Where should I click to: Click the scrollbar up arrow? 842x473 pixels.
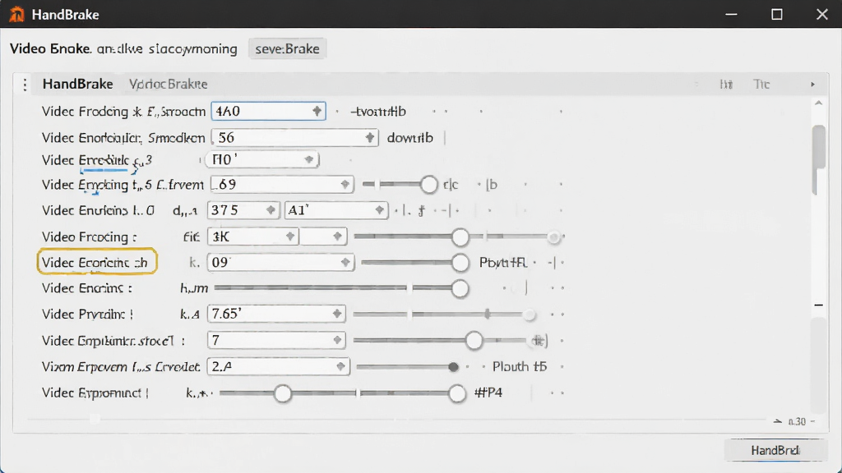818,103
